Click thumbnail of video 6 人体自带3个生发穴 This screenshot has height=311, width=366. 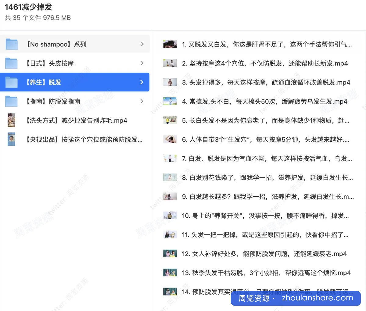[x=170, y=139]
